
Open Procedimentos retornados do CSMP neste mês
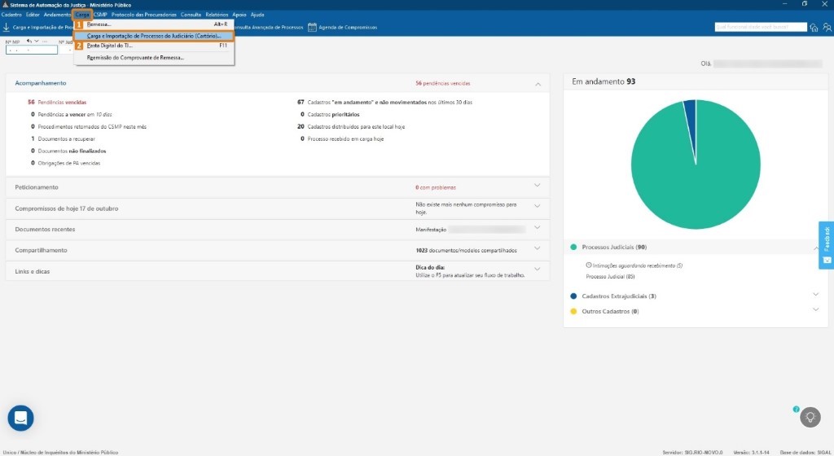point(88,126)
